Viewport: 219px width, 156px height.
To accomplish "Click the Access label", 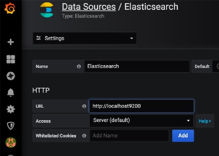I will click(x=43, y=121).
